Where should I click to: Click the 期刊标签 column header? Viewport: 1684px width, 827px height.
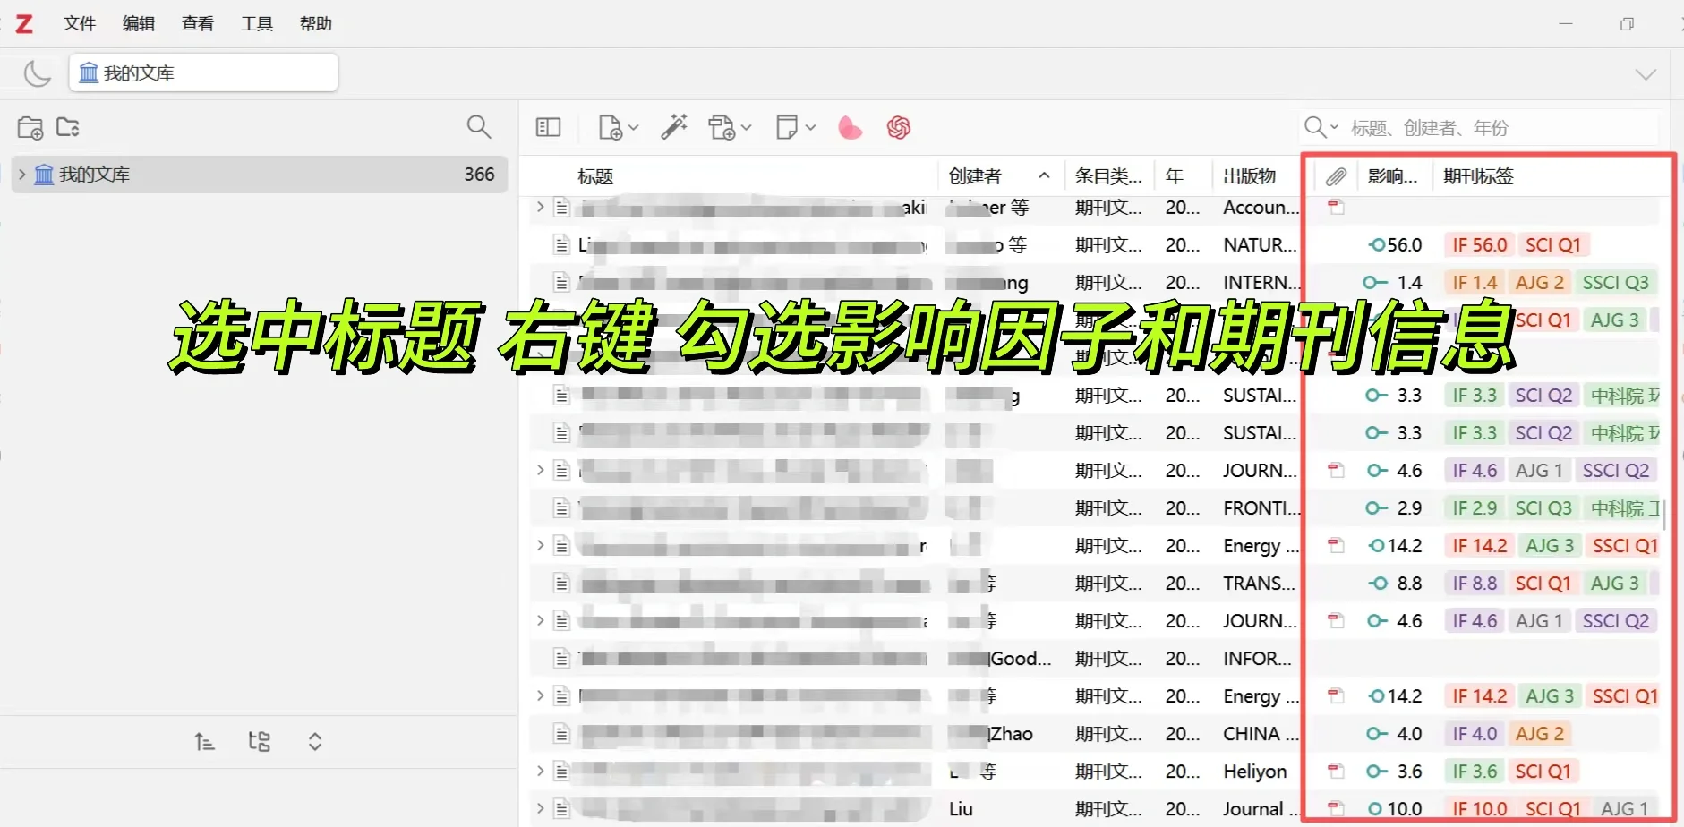1476,175
